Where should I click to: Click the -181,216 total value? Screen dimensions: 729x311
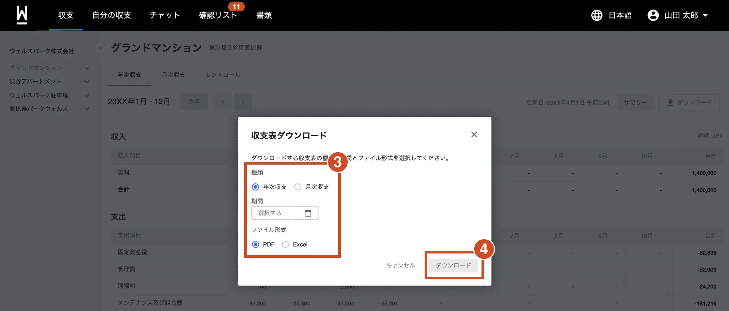705,303
